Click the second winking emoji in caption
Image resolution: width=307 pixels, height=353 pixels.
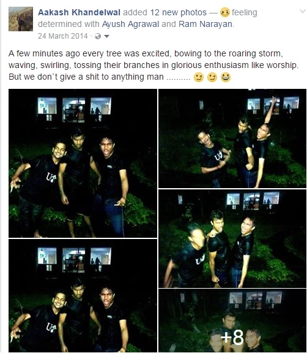212,77
